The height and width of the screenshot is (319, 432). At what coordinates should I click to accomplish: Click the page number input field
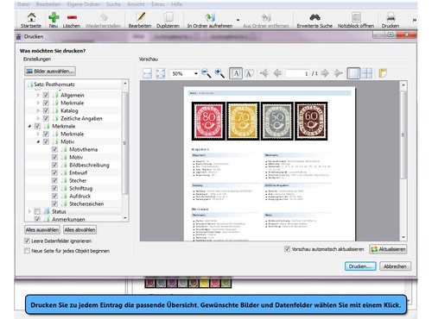[297, 73]
